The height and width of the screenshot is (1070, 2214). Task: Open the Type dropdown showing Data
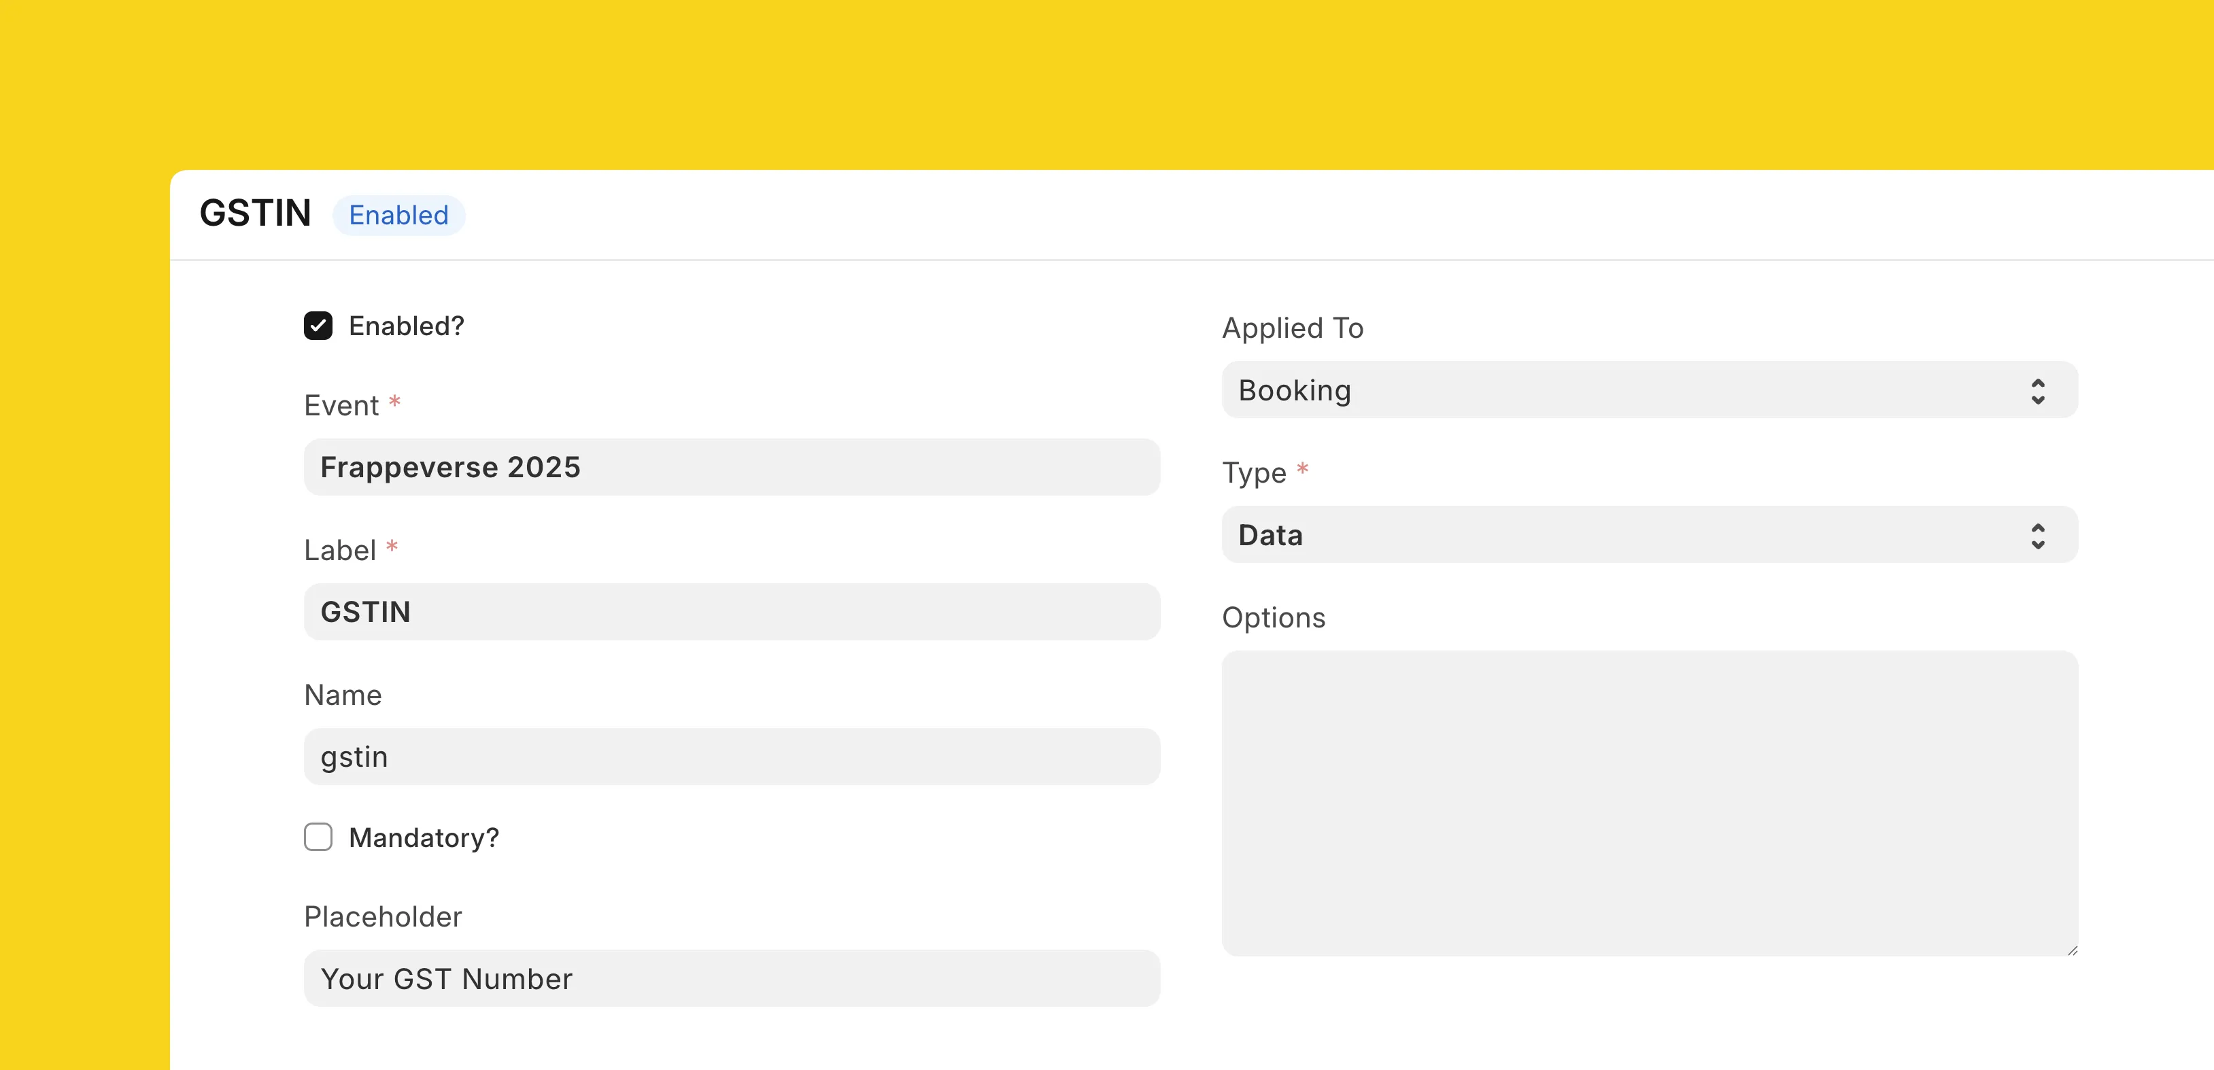tap(1633, 534)
